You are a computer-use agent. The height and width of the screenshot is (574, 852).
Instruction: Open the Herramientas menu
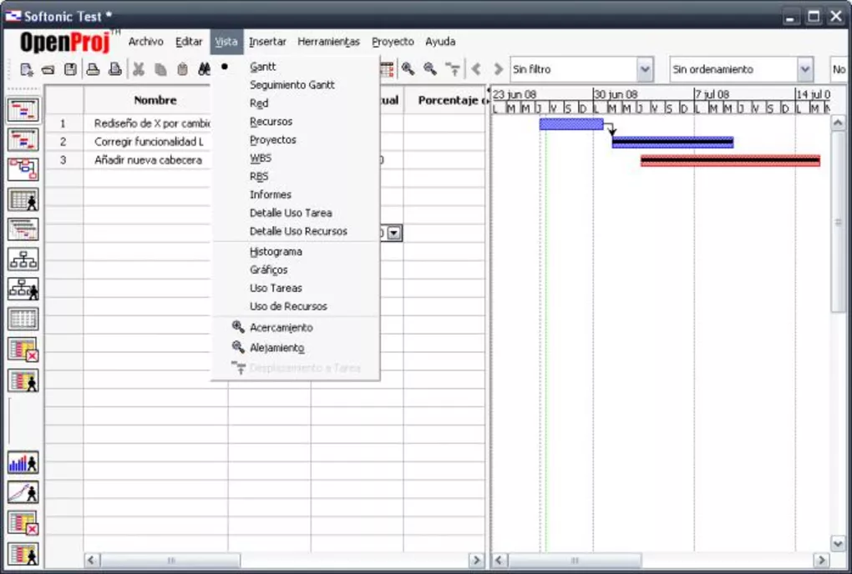click(x=328, y=42)
